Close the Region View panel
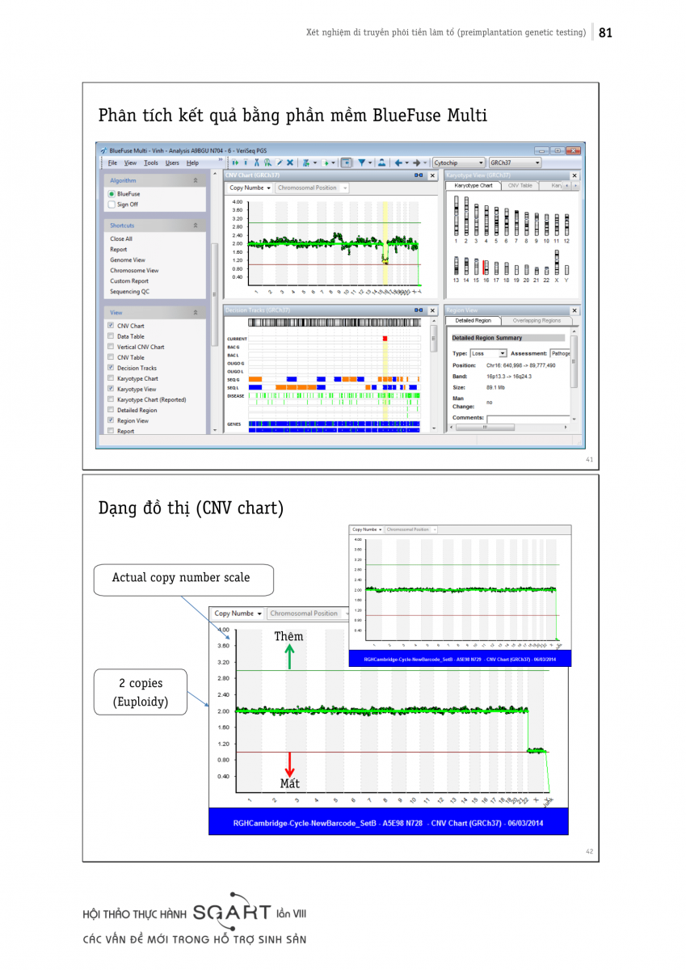The image size is (686, 970). pos(574,310)
